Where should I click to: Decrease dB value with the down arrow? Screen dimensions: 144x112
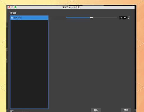129,18
